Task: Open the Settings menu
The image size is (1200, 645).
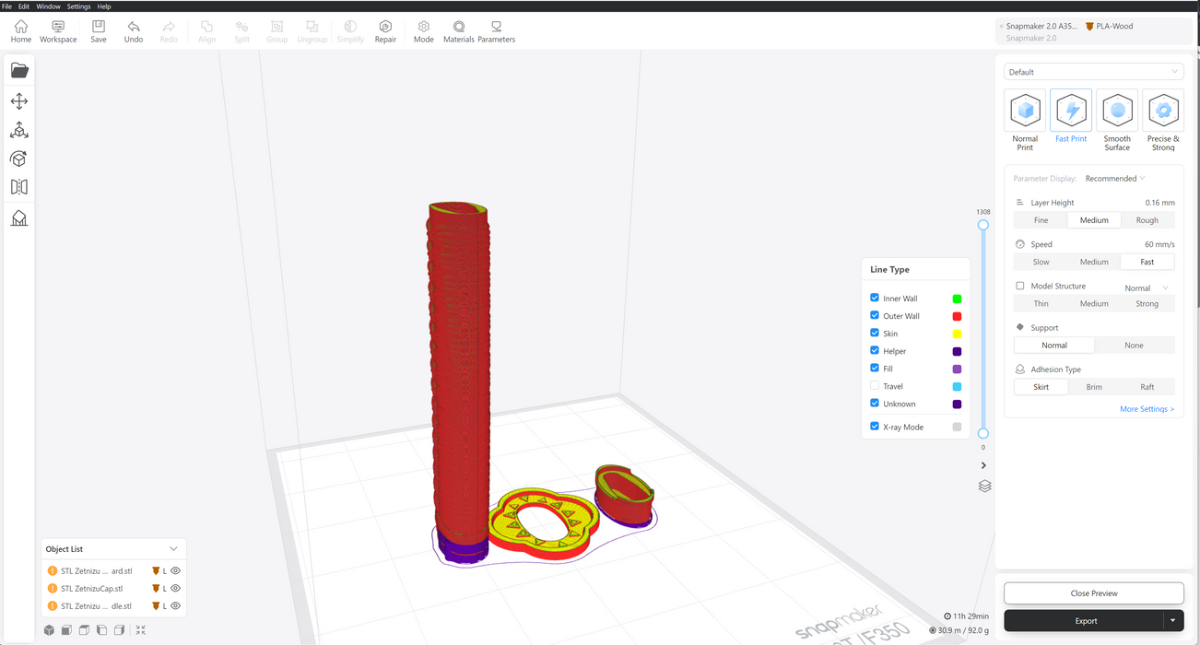Action: [78, 6]
